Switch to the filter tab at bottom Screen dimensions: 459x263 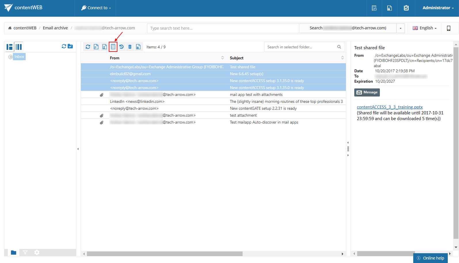coord(25,252)
